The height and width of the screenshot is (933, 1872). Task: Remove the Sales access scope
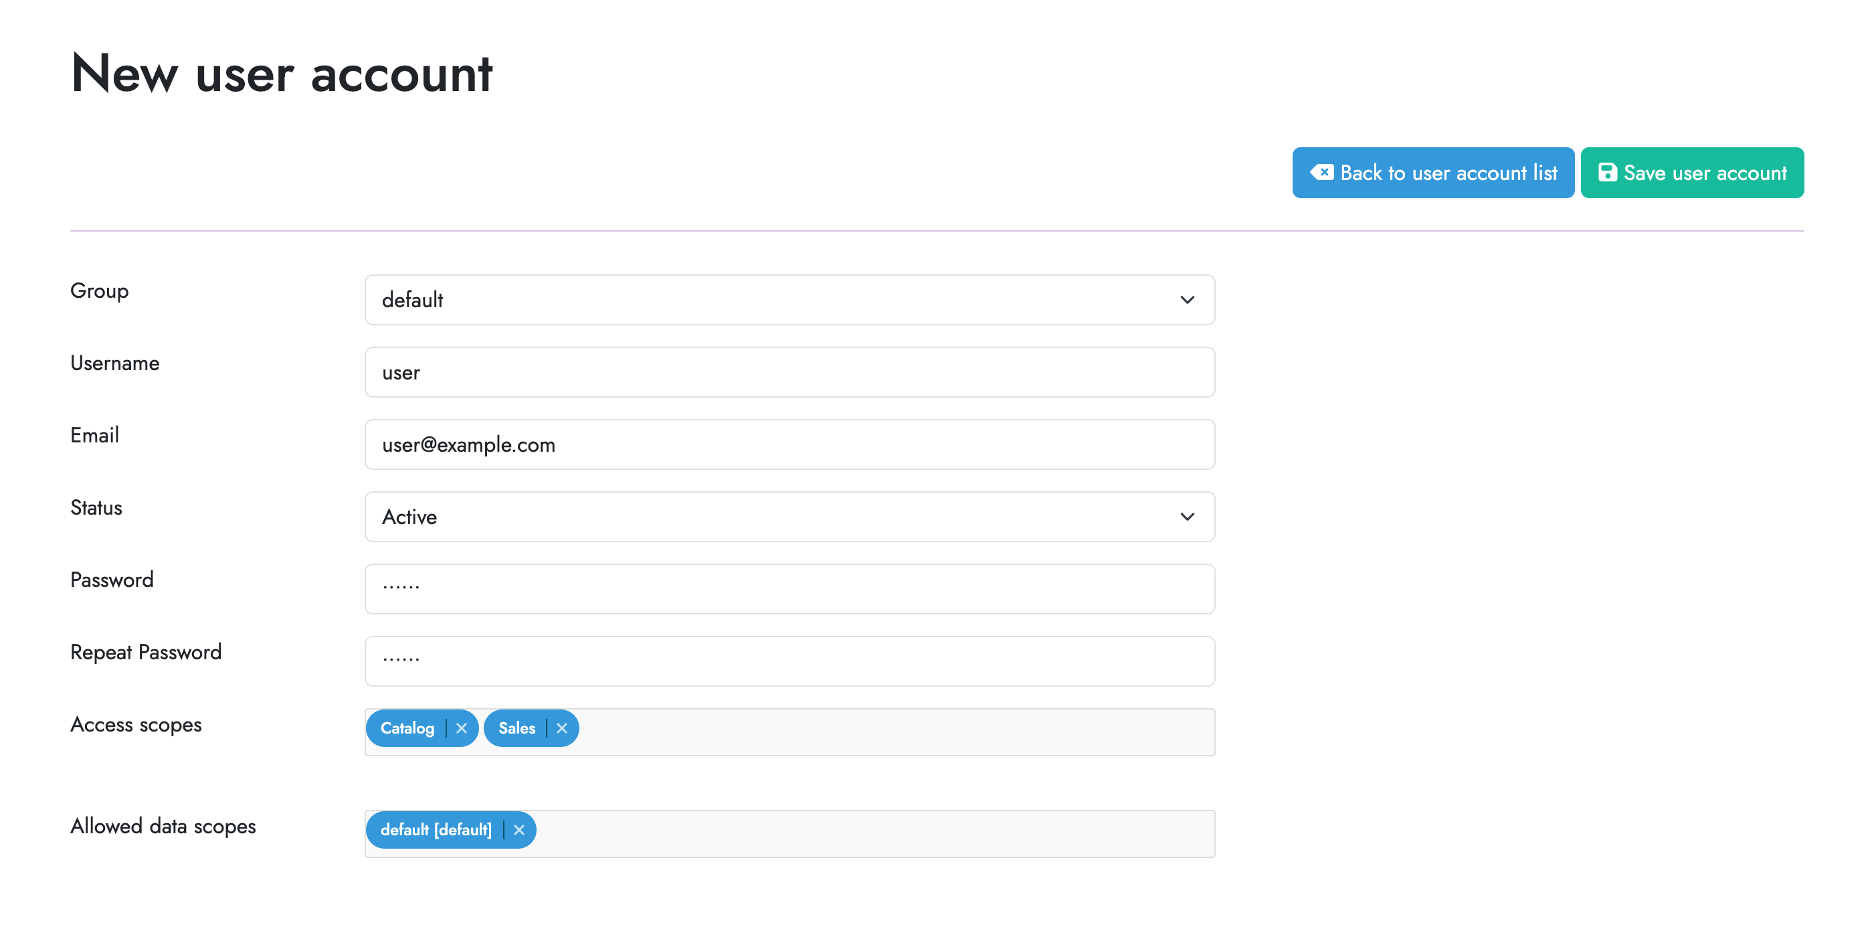(561, 728)
